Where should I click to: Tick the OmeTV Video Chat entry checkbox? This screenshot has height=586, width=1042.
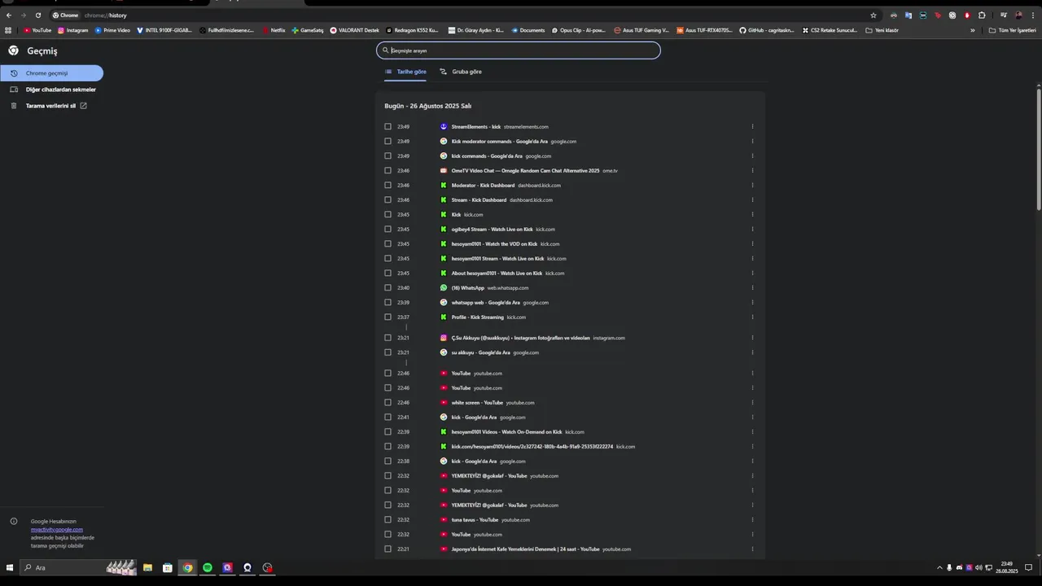coord(387,171)
